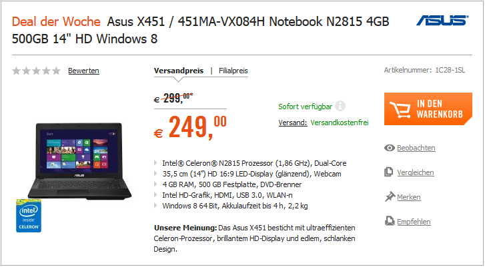Click the Vergleichen link

click(416, 172)
